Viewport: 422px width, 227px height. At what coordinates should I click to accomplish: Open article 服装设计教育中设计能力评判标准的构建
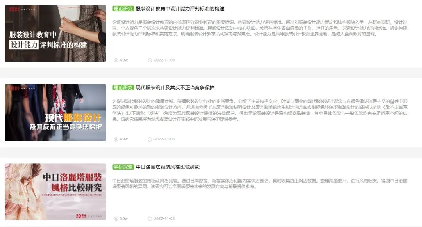tap(180, 9)
